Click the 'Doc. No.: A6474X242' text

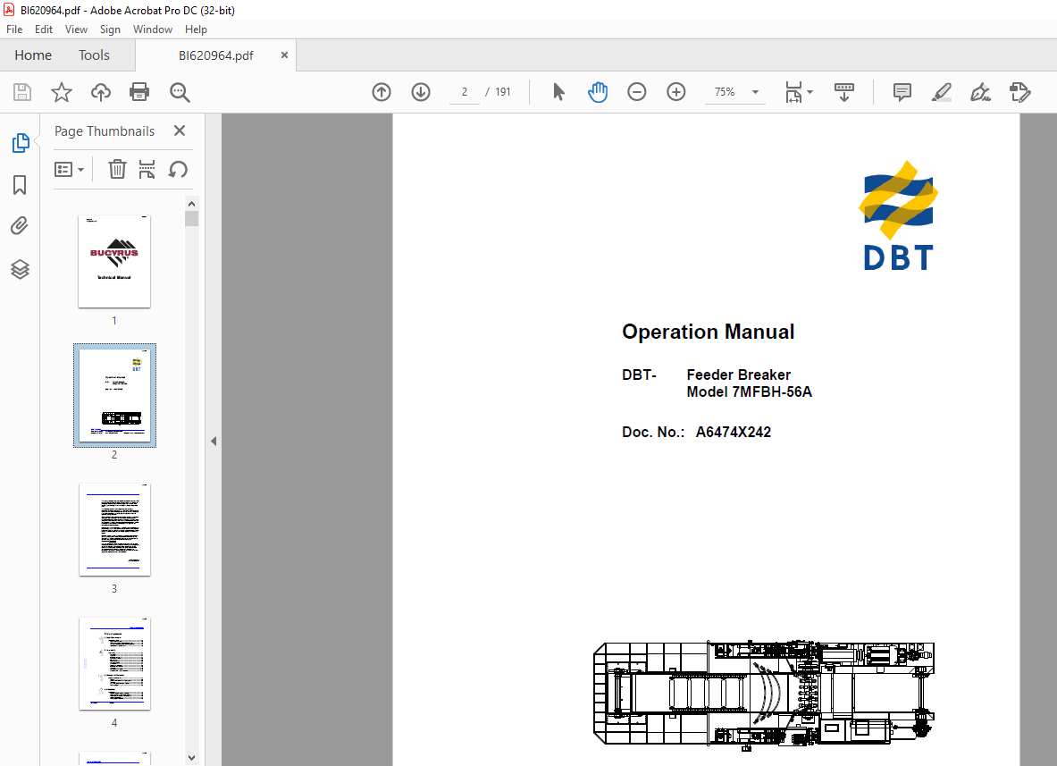click(696, 433)
